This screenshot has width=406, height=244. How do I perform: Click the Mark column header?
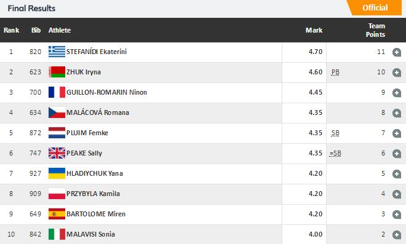click(314, 30)
